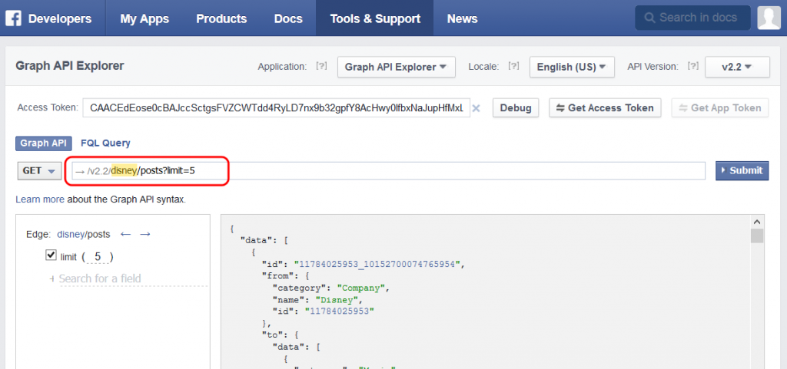Go to next edge with right arrow
The width and height of the screenshot is (787, 369).
(x=145, y=234)
